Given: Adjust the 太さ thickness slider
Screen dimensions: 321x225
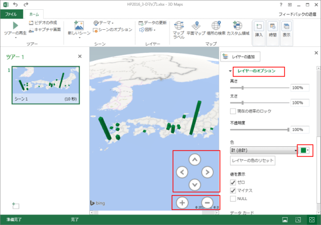Looking at the screenshot, I should pyautogui.click(x=243, y=102).
